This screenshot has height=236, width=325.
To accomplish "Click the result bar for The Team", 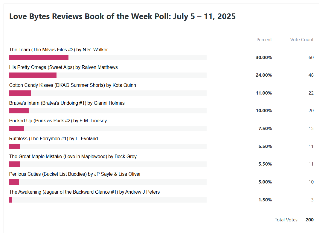I will point(39,58).
